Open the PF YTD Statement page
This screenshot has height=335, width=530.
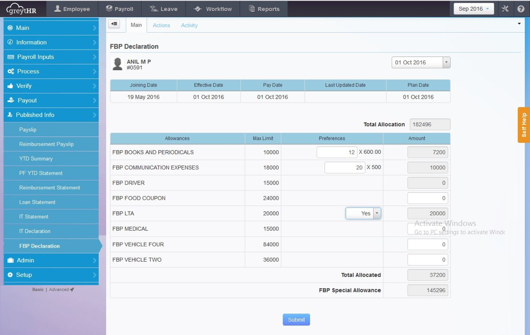pos(51,173)
